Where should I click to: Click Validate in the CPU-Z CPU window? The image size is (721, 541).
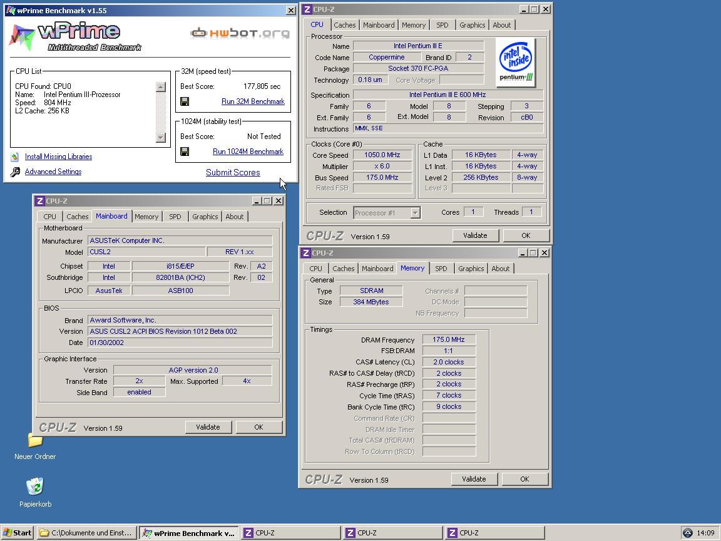(x=475, y=235)
